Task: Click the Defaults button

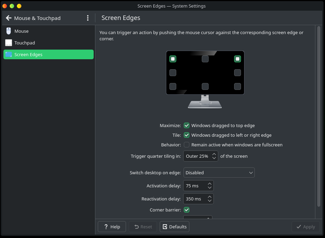Action: (x=175, y=227)
